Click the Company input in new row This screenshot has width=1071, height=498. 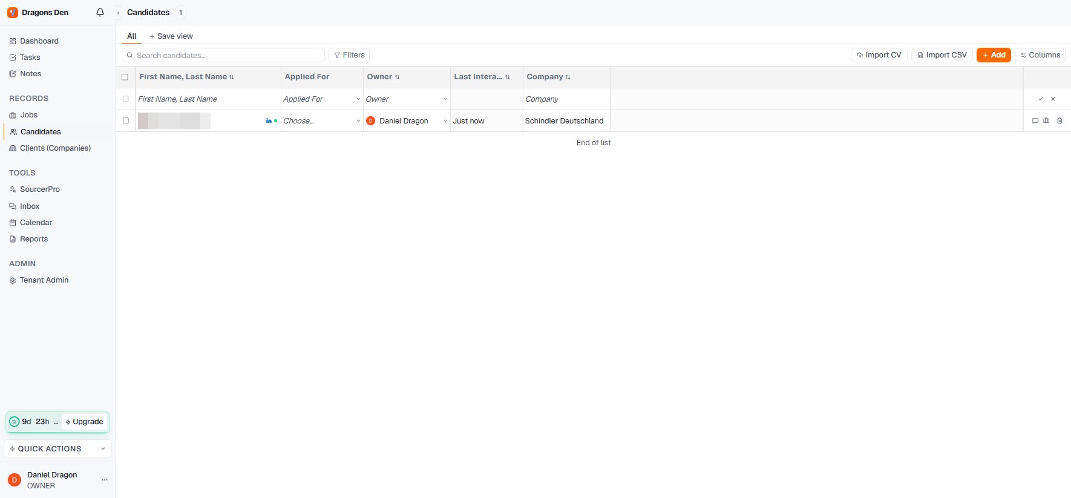566,99
